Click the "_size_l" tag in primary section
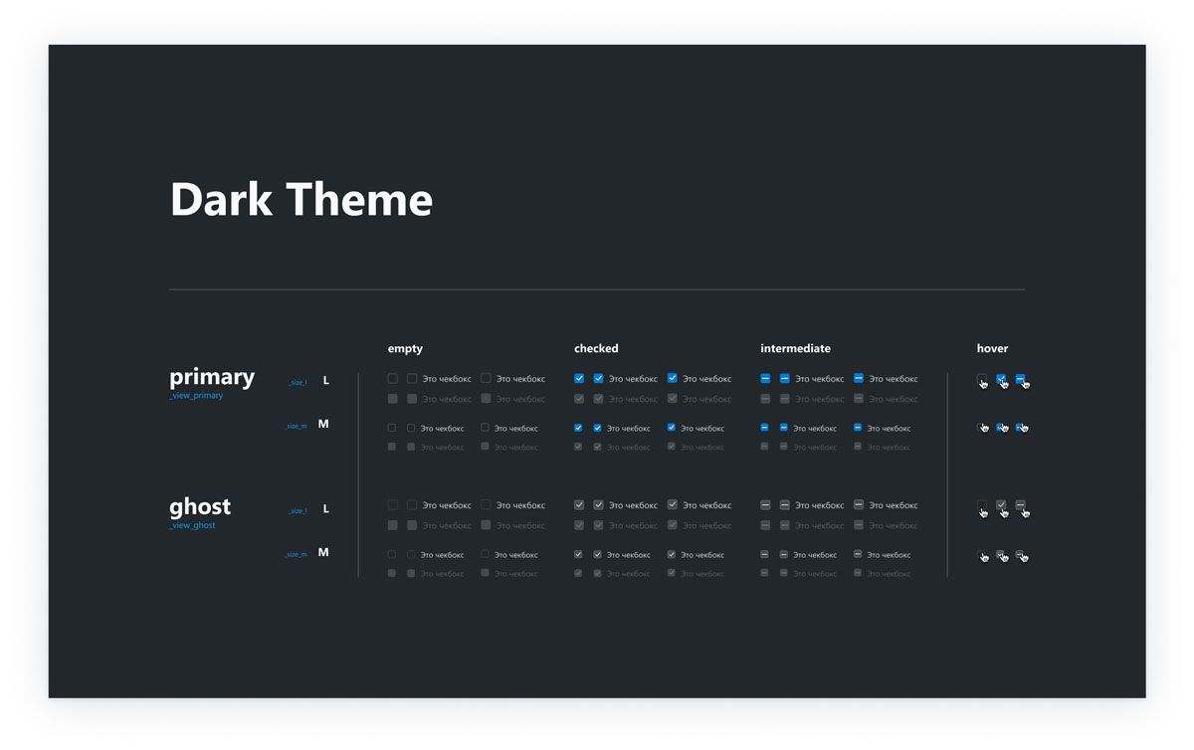The height and width of the screenshot is (750, 1194). click(298, 383)
